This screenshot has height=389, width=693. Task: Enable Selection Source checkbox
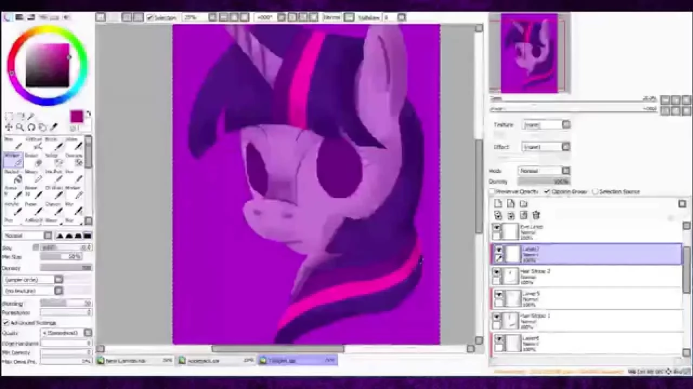click(x=595, y=192)
